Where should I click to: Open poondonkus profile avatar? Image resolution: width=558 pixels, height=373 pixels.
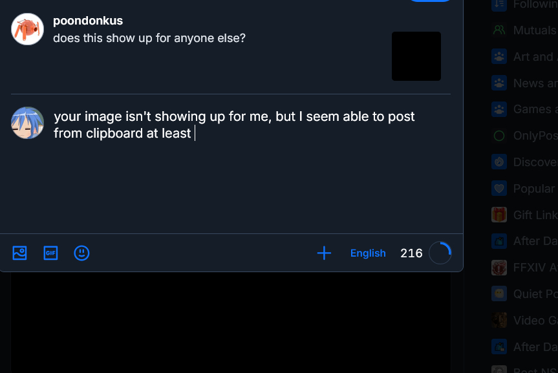coord(27,29)
